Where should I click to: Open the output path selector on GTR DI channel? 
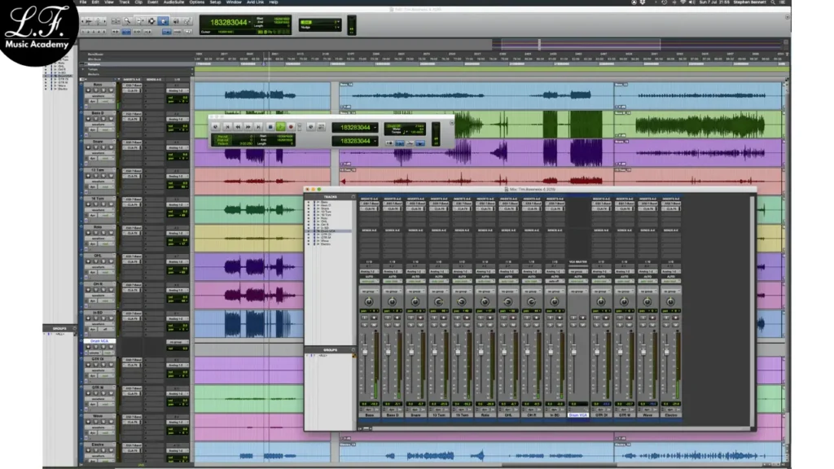click(x=601, y=271)
